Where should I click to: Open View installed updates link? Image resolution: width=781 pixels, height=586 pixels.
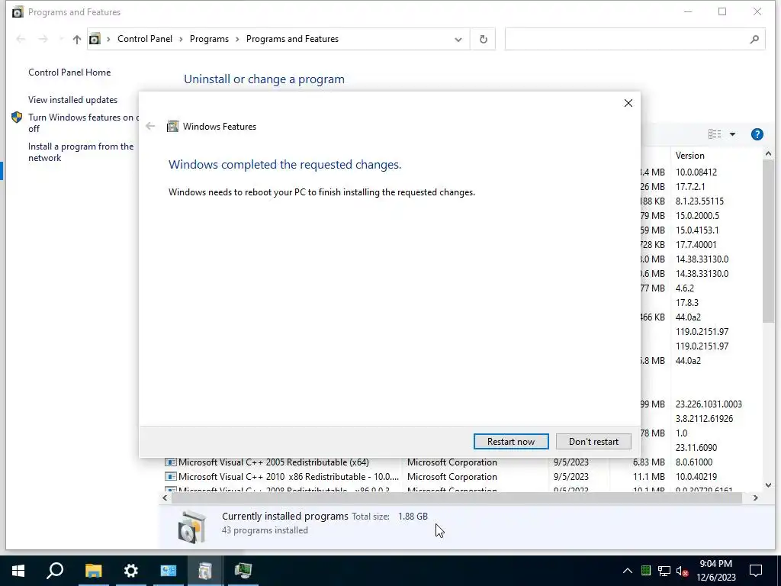[x=72, y=100]
